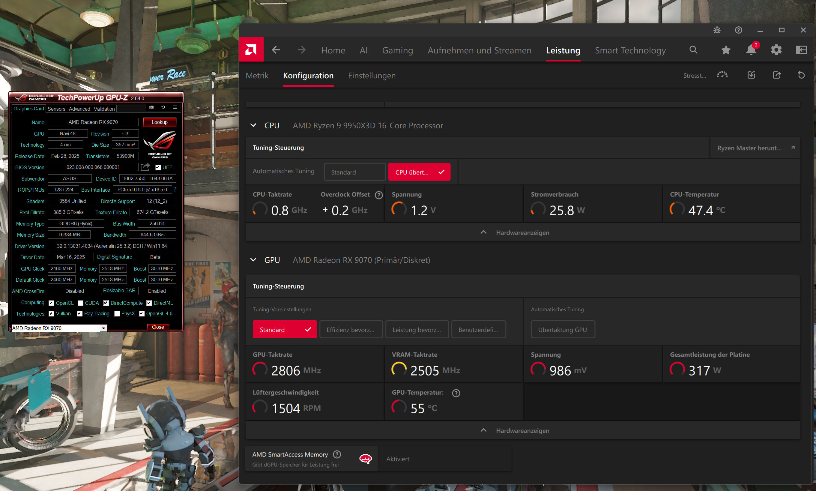Collapse the CPU section chevron

[x=253, y=125]
